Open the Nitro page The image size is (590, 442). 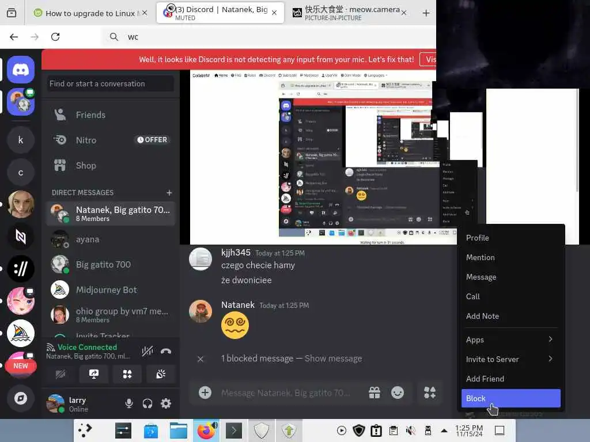click(111, 140)
